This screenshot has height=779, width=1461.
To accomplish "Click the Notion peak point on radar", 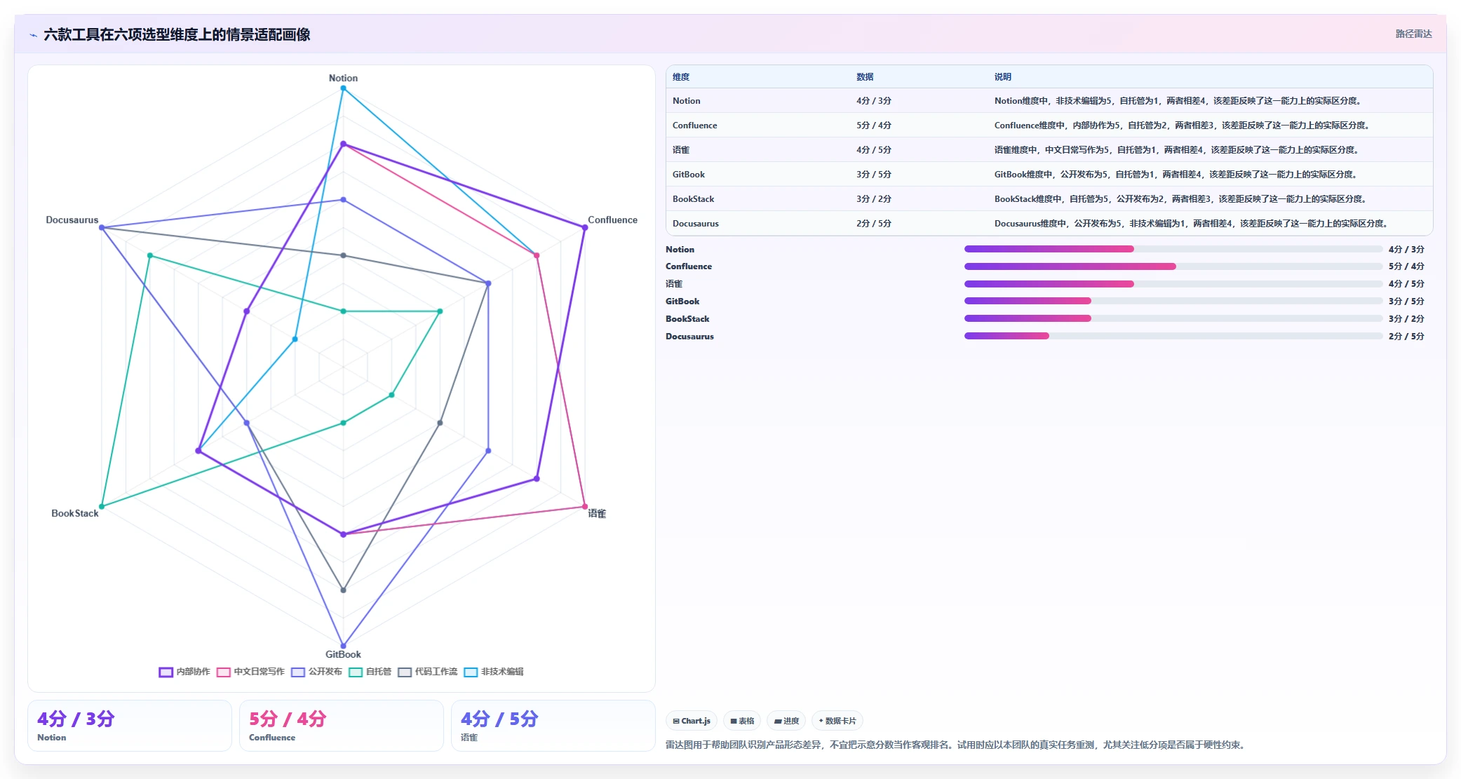I will pos(343,88).
